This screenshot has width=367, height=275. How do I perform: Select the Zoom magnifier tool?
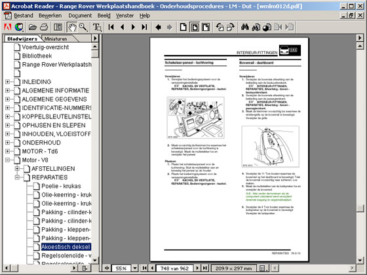pos(83,27)
